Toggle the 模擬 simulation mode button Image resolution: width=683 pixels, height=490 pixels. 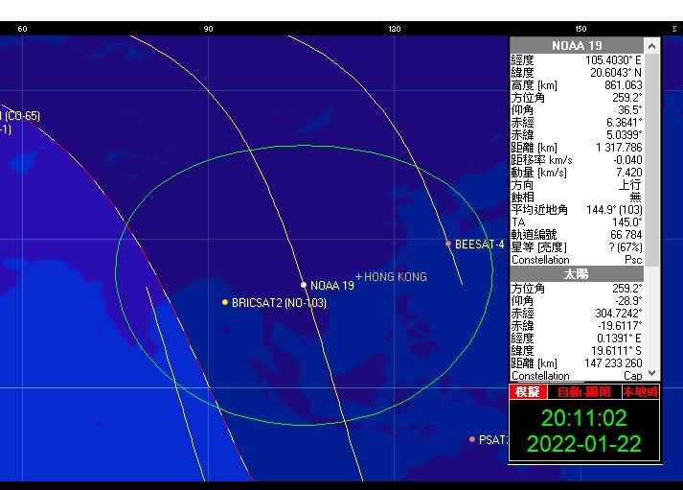pos(528,392)
